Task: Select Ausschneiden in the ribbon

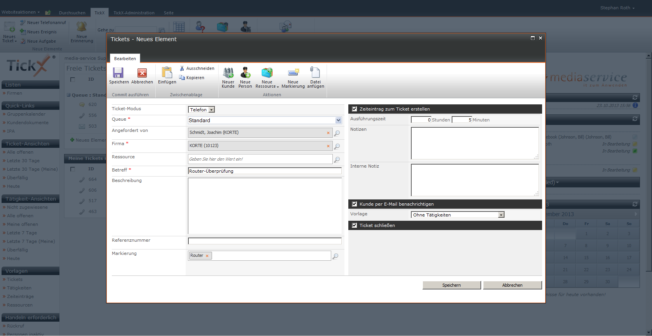Action: 197,68
